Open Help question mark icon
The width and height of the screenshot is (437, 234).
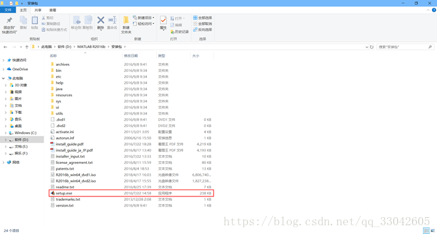click(434, 10)
